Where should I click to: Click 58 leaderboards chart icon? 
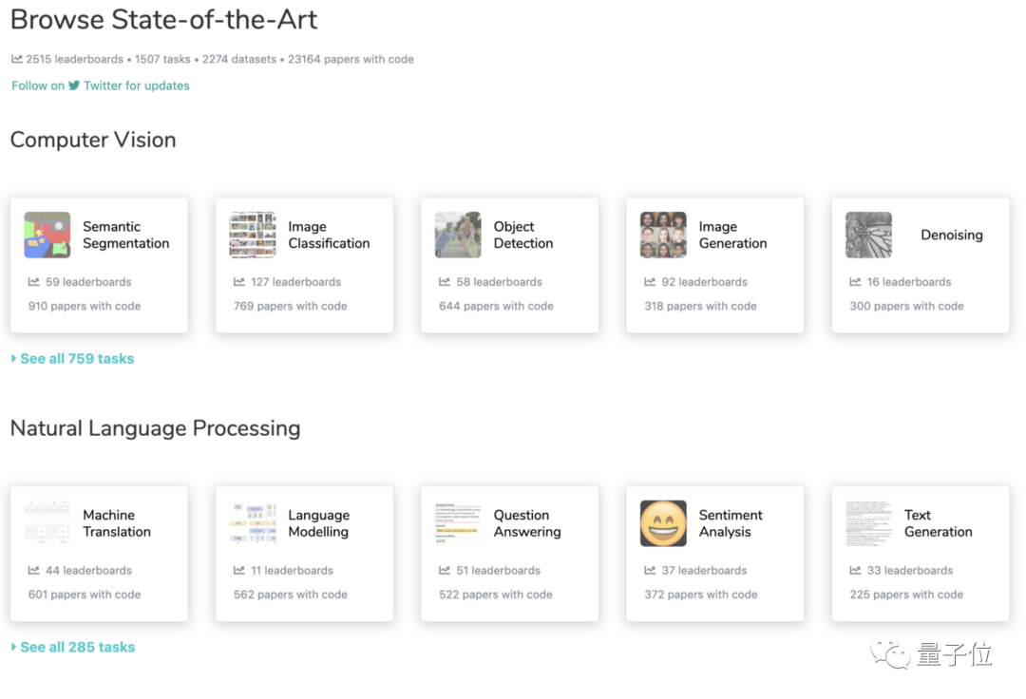445,282
